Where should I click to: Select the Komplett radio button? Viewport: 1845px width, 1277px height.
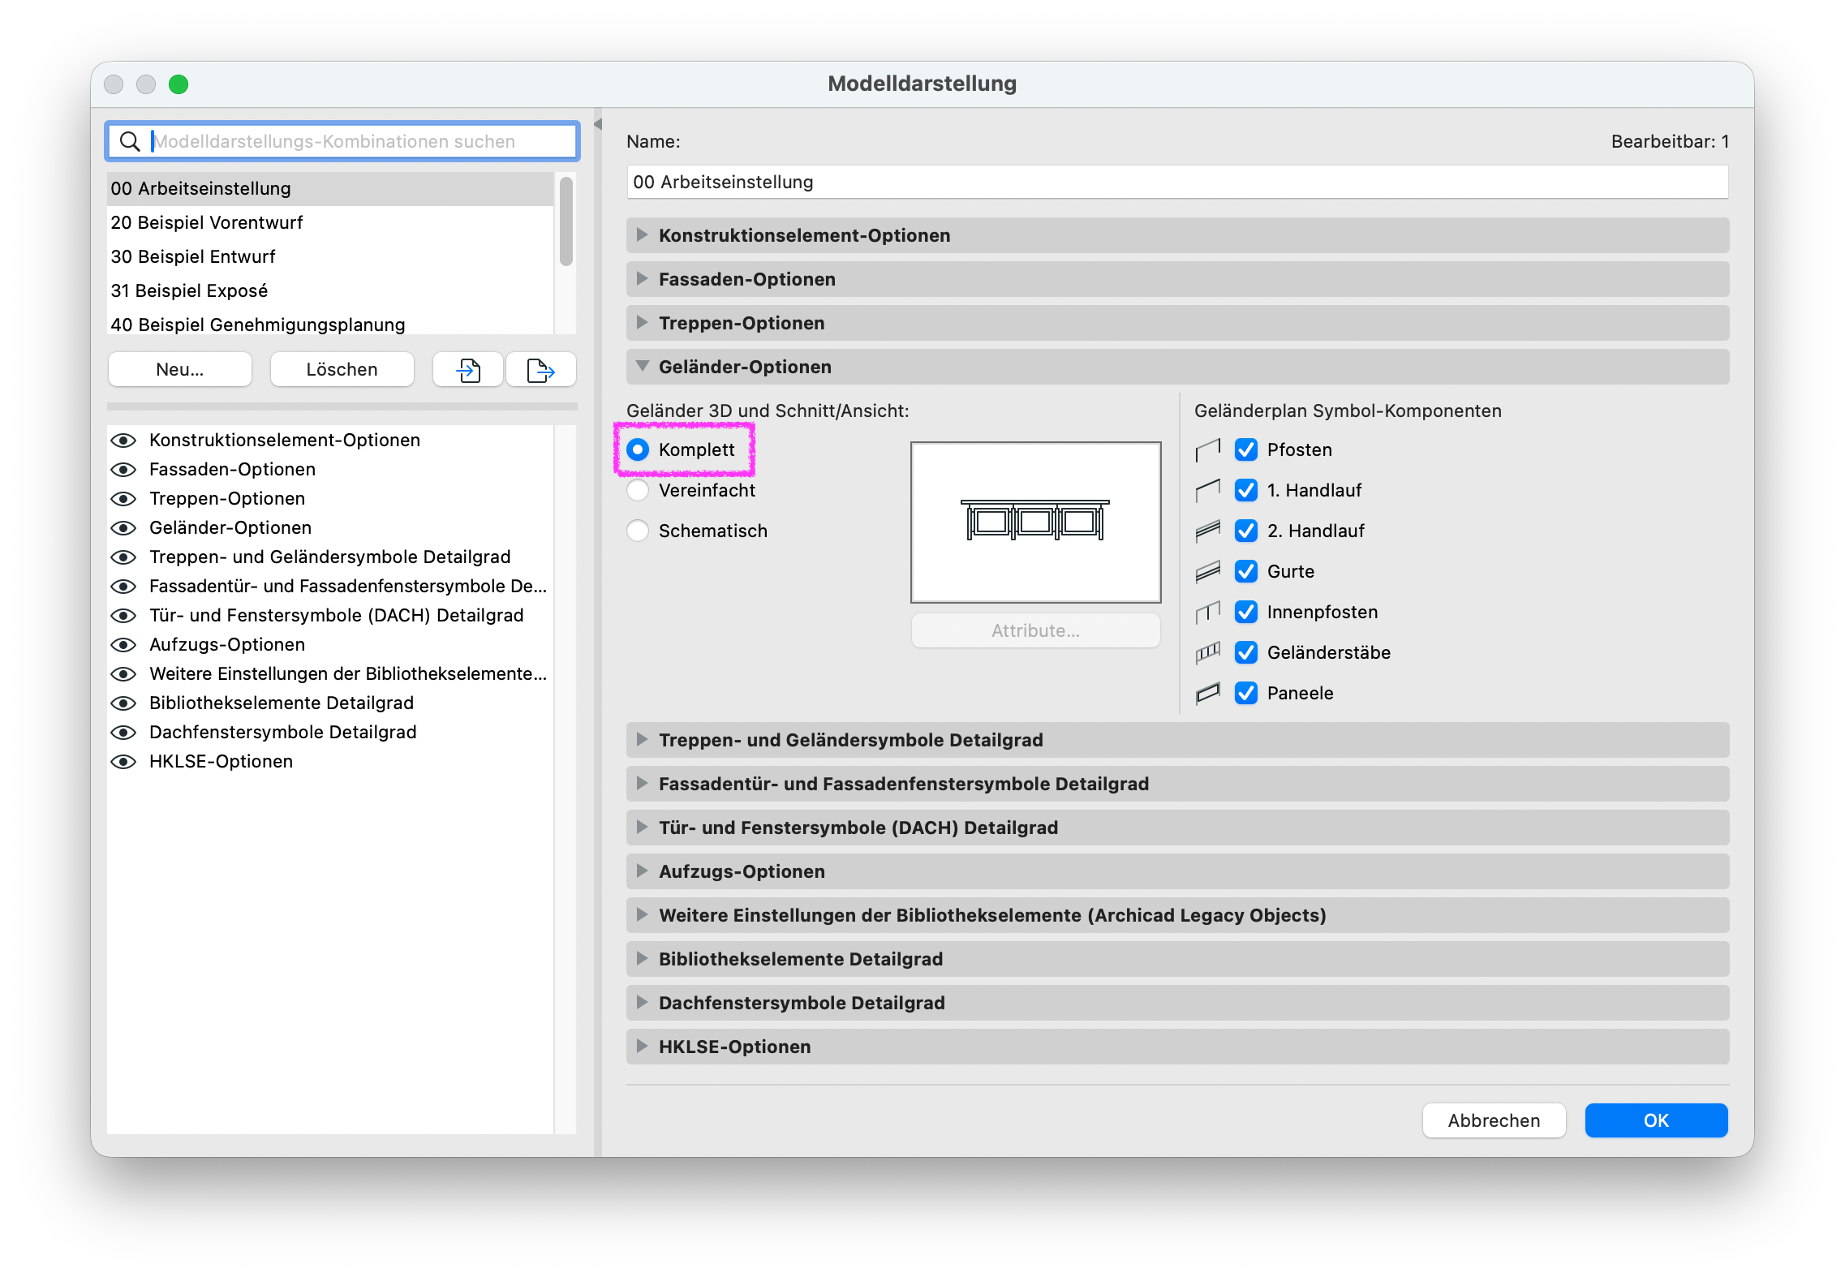point(638,449)
